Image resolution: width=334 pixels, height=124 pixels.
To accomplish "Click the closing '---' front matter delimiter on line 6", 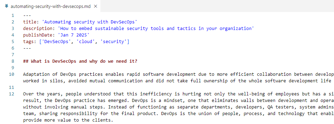I will (x=27, y=48).
